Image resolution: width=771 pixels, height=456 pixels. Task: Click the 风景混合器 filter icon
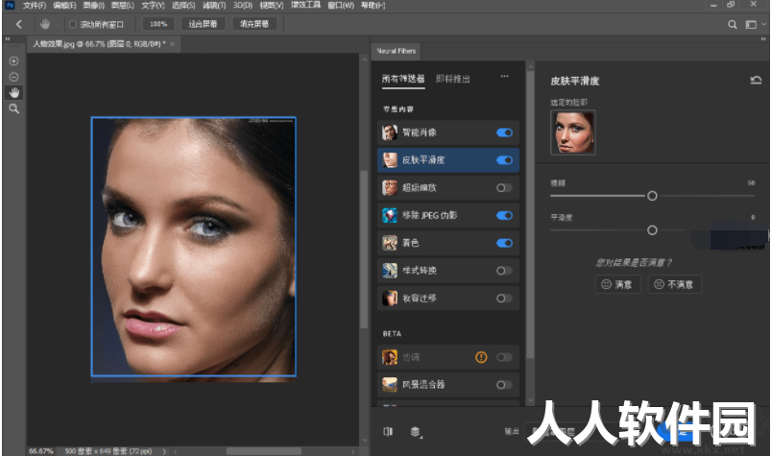pos(390,385)
